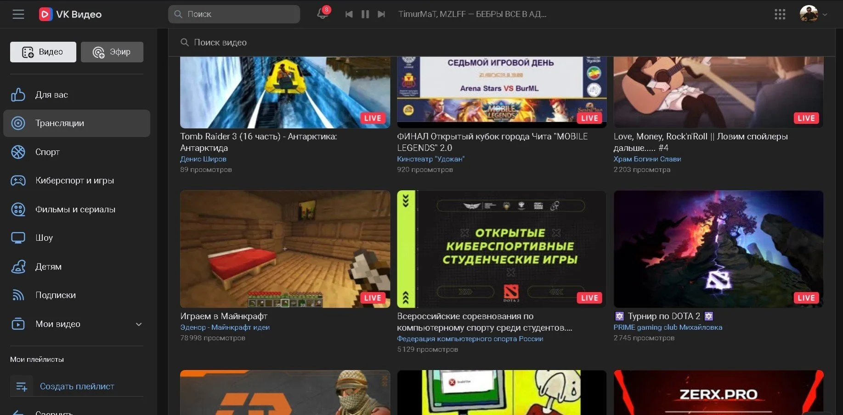Visit PRIME gaming club Михайловка channel

pos(668,327)
